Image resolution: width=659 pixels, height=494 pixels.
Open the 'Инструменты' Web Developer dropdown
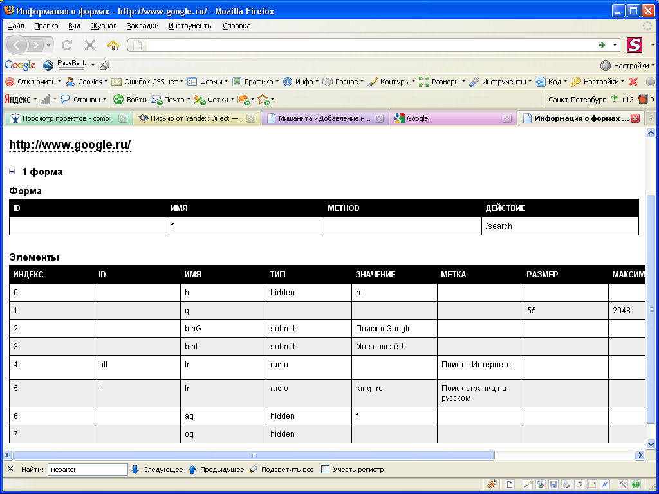pos(500,82)
